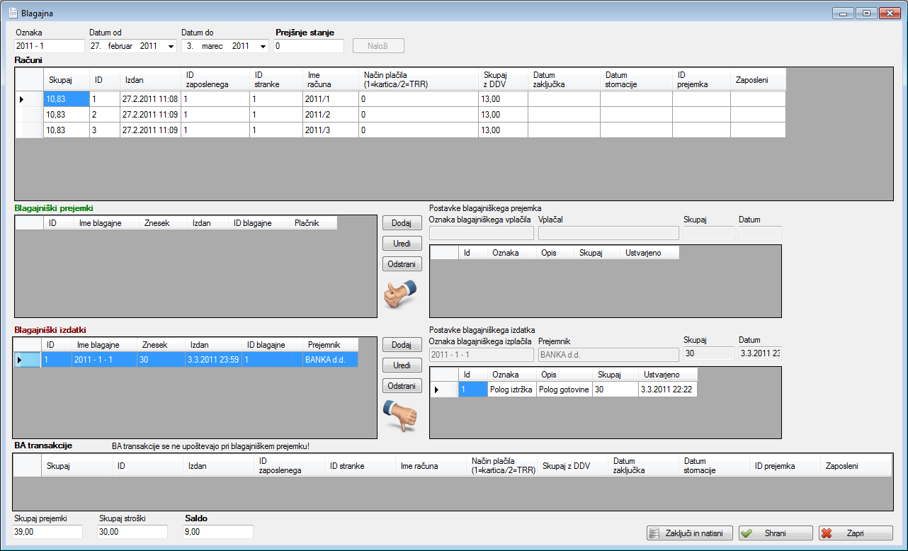Minimize the Blagajna window

pos(844,13)
